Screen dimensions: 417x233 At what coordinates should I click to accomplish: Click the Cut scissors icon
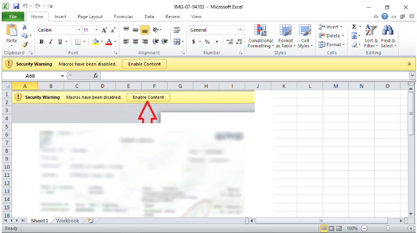pos(25,27)
